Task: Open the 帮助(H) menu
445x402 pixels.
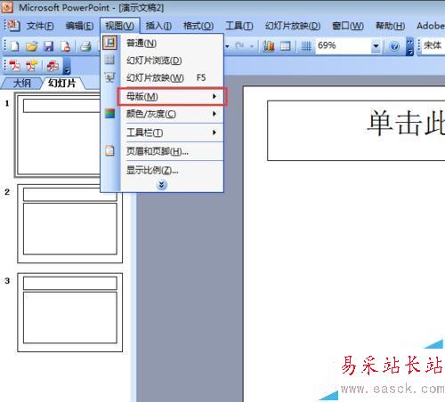Action: coord(390,26)
